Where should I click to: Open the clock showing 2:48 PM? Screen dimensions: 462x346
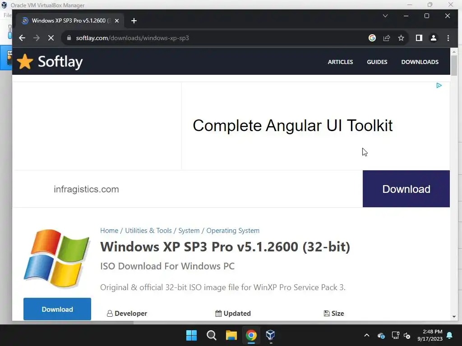430,335
